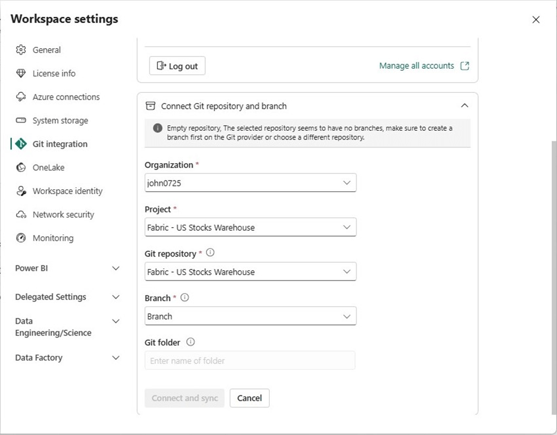Open the Organization dropdown
Image resolution: width=557 pixels, height=435 pixels.
pos(250,183)
